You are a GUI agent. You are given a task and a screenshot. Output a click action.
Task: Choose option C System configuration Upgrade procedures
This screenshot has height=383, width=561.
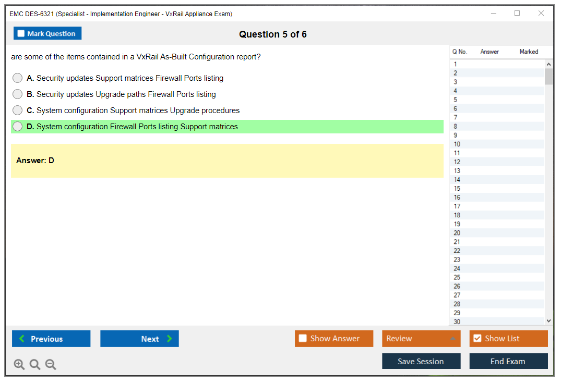[x=18, y=110]
